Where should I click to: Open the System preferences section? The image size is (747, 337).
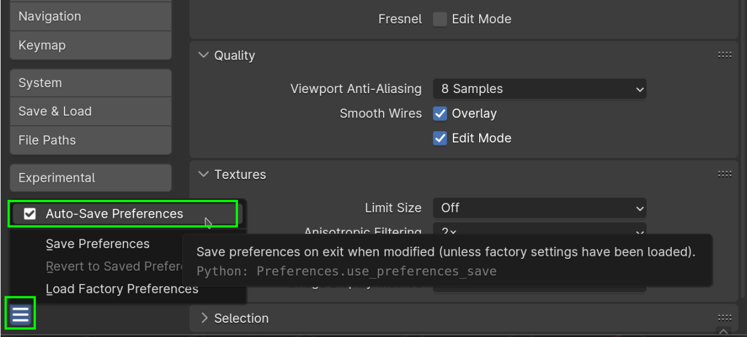point(91,83)
